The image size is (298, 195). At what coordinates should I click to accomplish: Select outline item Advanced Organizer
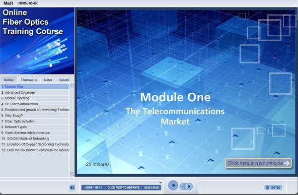(x=35, y=92)
